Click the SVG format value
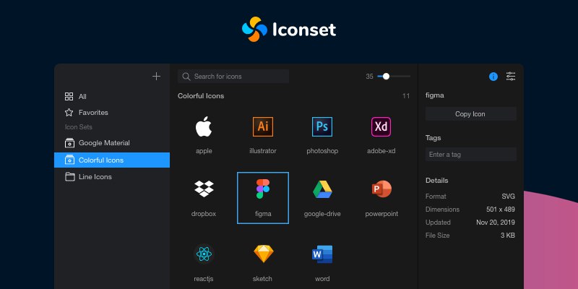Image resolution: width=578 pixels, height=289 pixels. [x=508, y=197]
